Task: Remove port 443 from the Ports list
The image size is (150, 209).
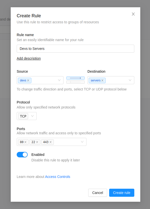Action: tap(51, 142)
